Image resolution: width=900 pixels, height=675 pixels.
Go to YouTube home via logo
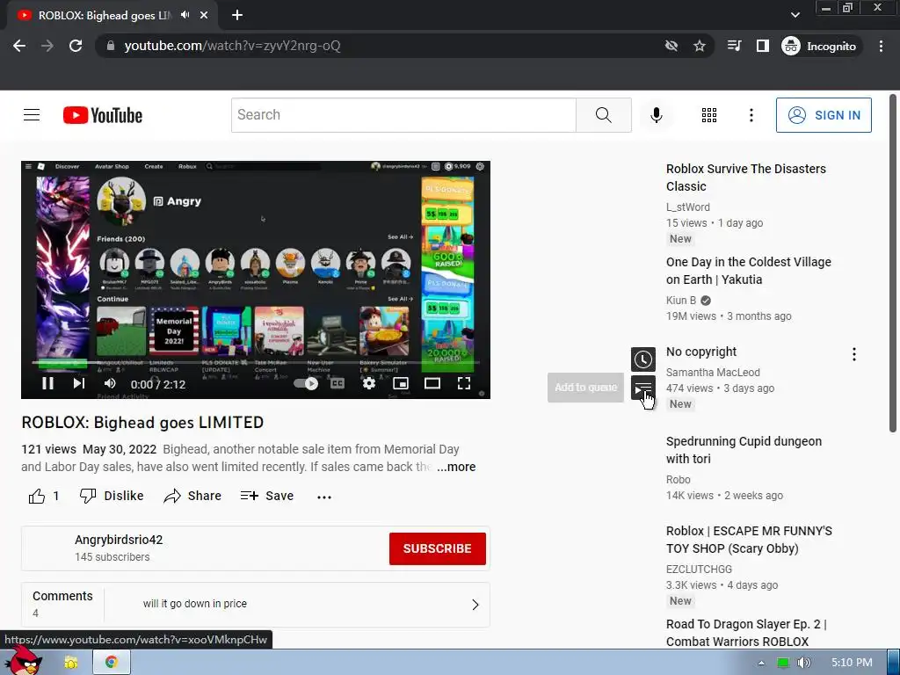tap(103, 115)
